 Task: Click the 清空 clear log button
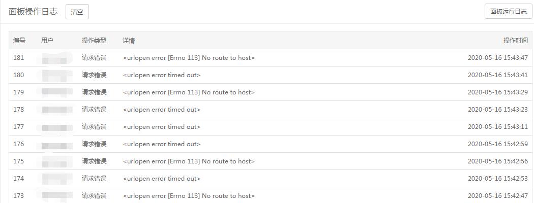(77, 12)
